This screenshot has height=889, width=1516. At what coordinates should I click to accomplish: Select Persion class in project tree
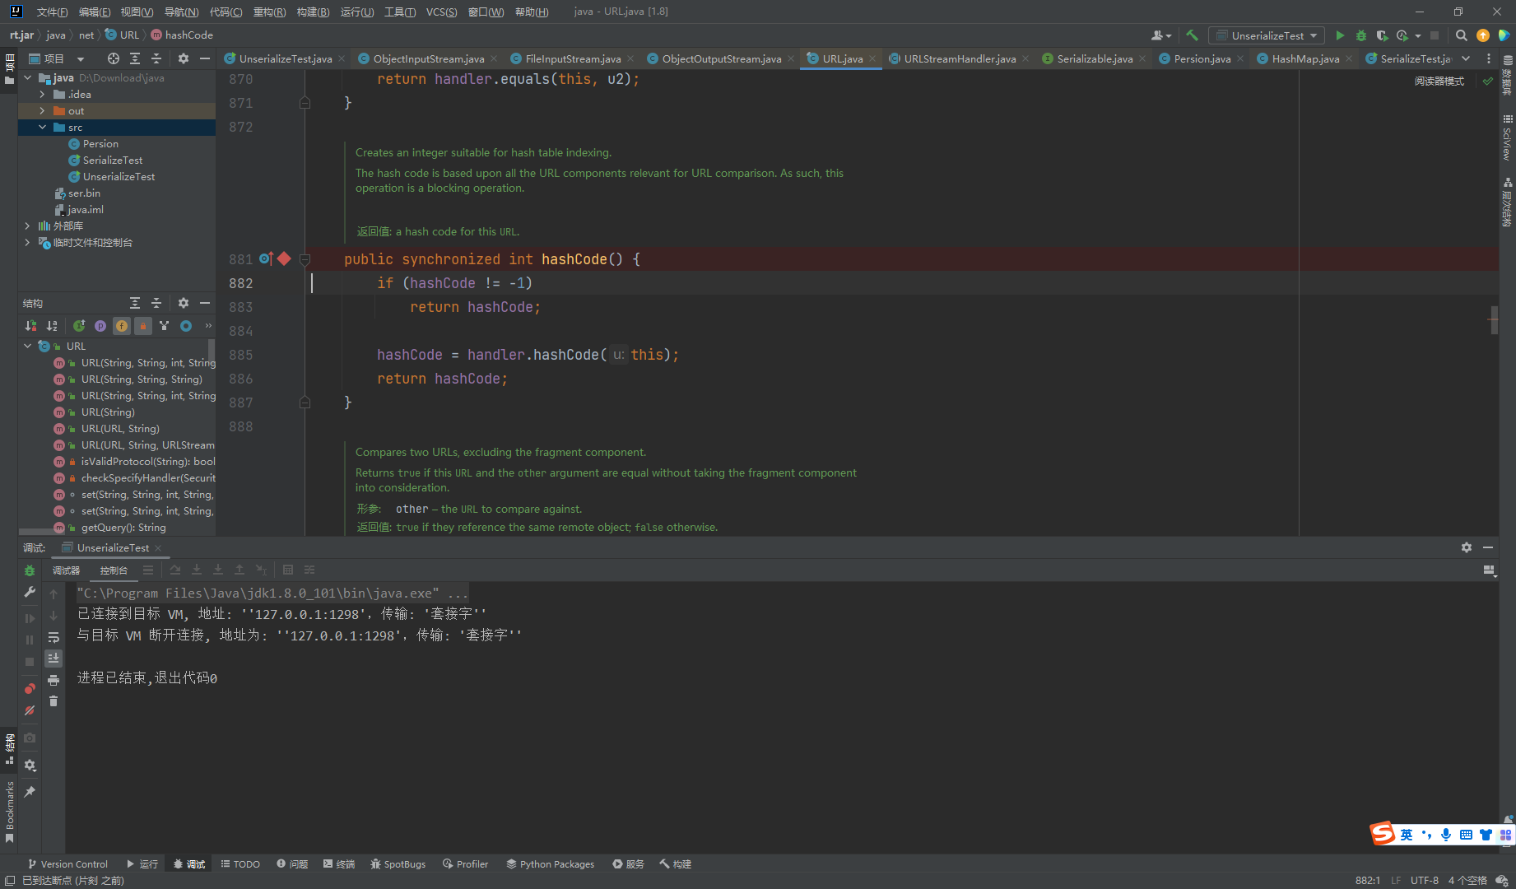(x=100, y=144)
